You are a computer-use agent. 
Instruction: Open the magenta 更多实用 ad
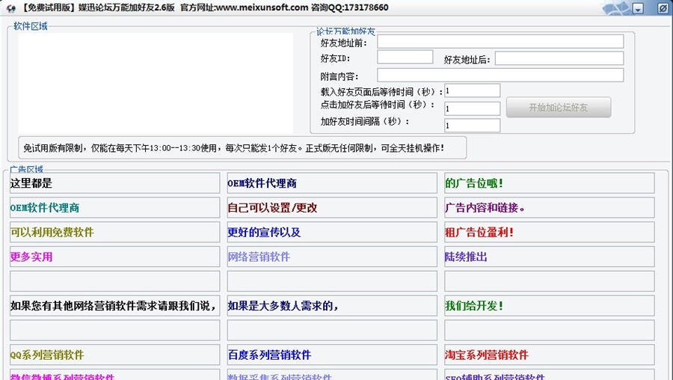pos(114,257)
